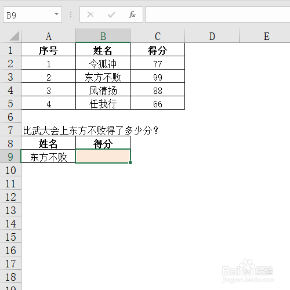Select row 12 header
This screenshot has height=290, width=290.
(10, 197)
